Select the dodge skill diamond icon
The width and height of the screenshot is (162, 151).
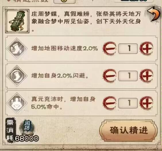click(17, 76)
